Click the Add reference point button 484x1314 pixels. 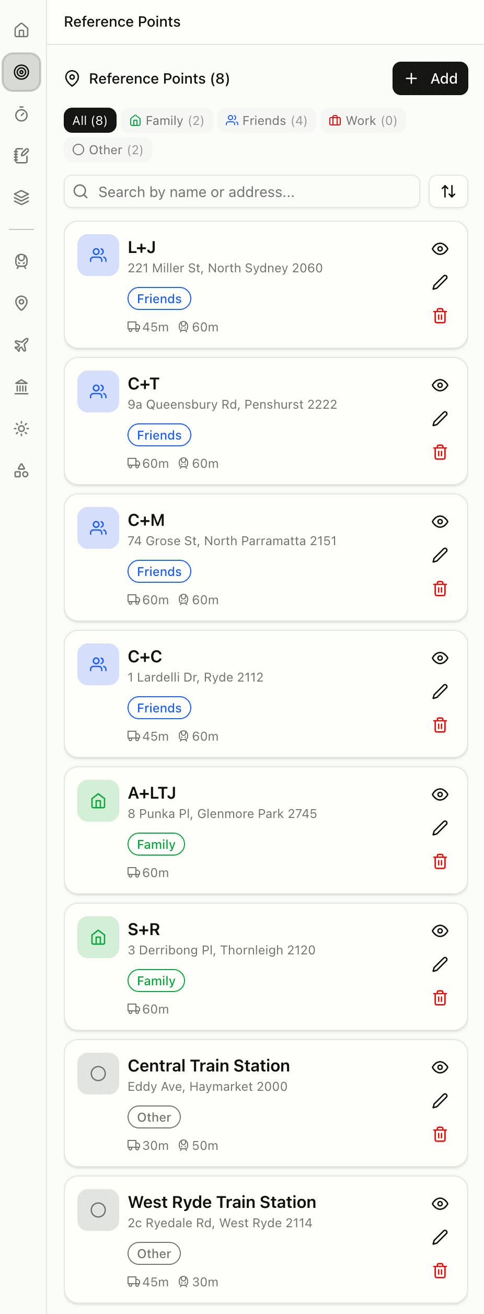430,78
